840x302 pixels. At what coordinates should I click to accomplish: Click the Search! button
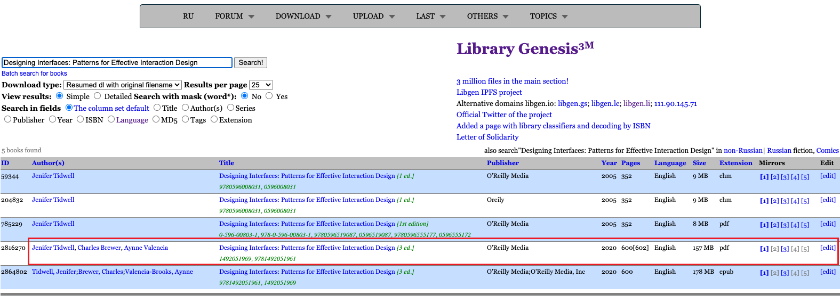[251, 62]
